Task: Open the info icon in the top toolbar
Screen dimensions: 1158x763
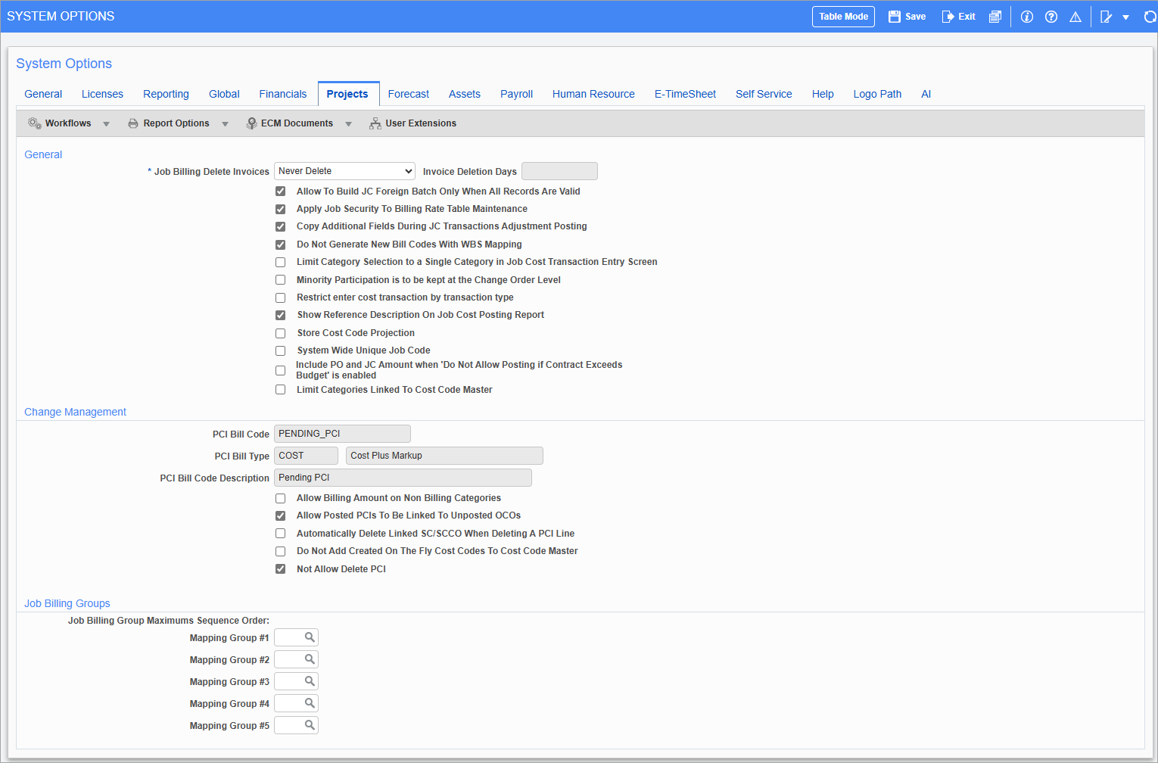Action: (x=1026, y=16)
